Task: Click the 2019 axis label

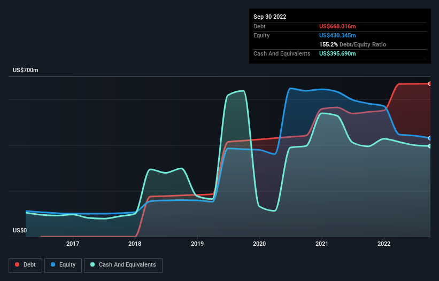Action: point(197,244)
